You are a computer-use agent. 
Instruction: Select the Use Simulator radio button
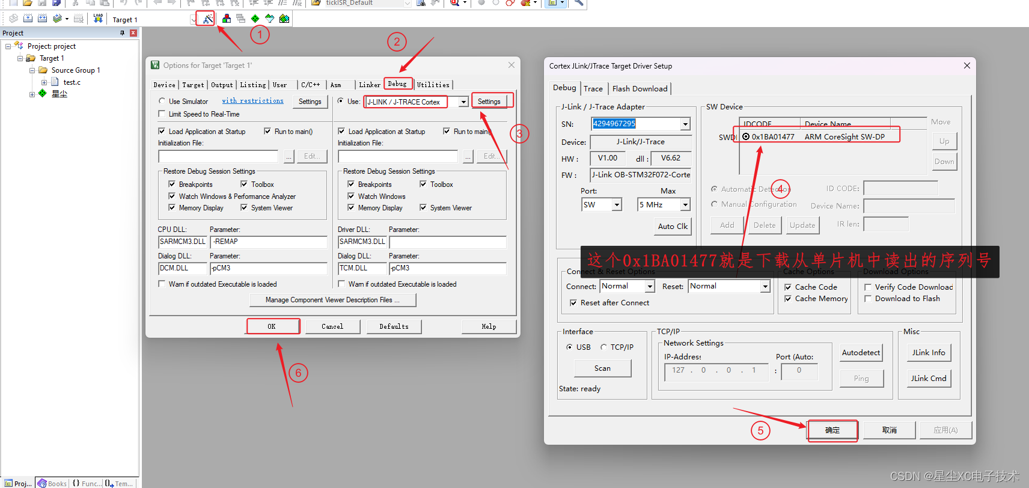pyautogui.click(x=162, y=101)
